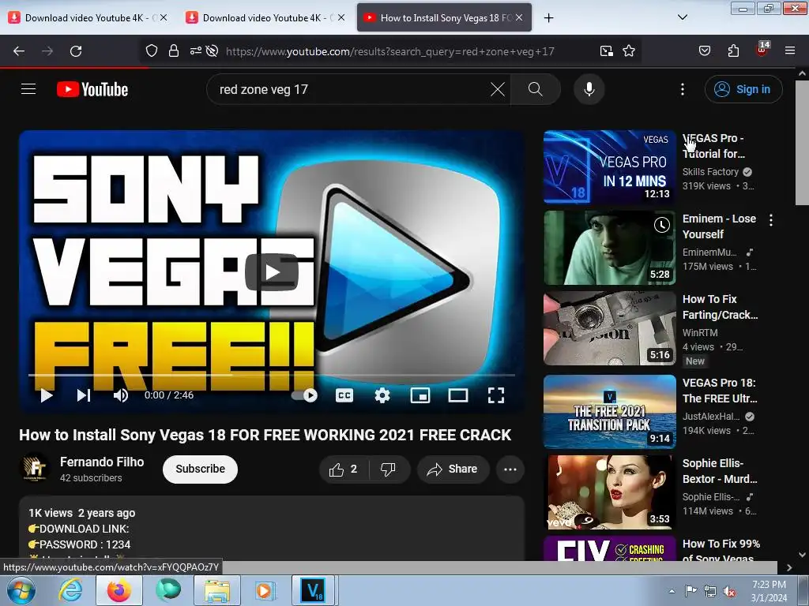Open options menu for Eminem Lose Yourself
The image size is (809, 606).
[771, 221]
